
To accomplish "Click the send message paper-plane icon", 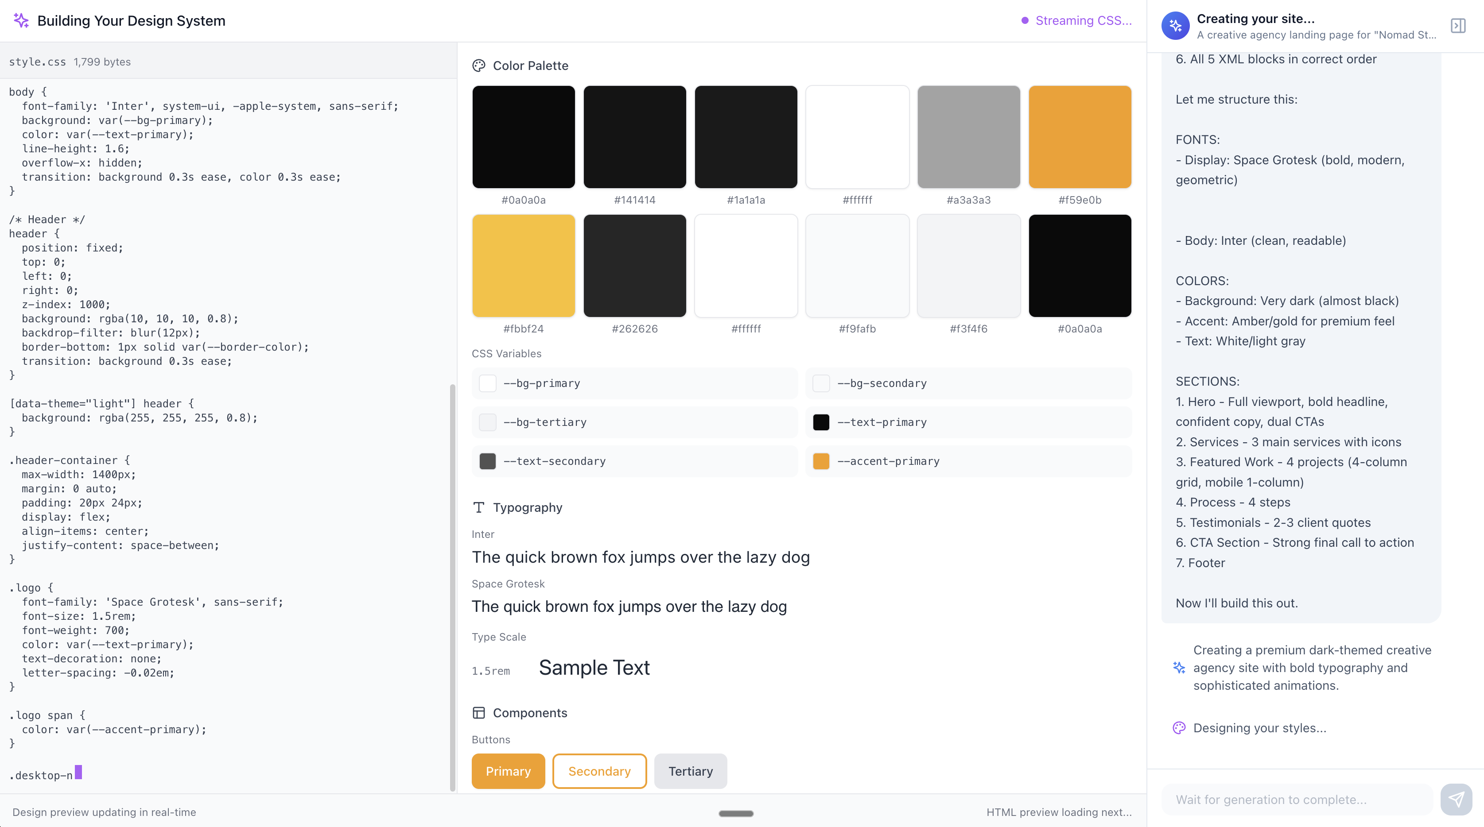I will [1456, 800].
